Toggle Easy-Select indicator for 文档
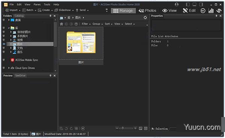 tap(4, 48)
